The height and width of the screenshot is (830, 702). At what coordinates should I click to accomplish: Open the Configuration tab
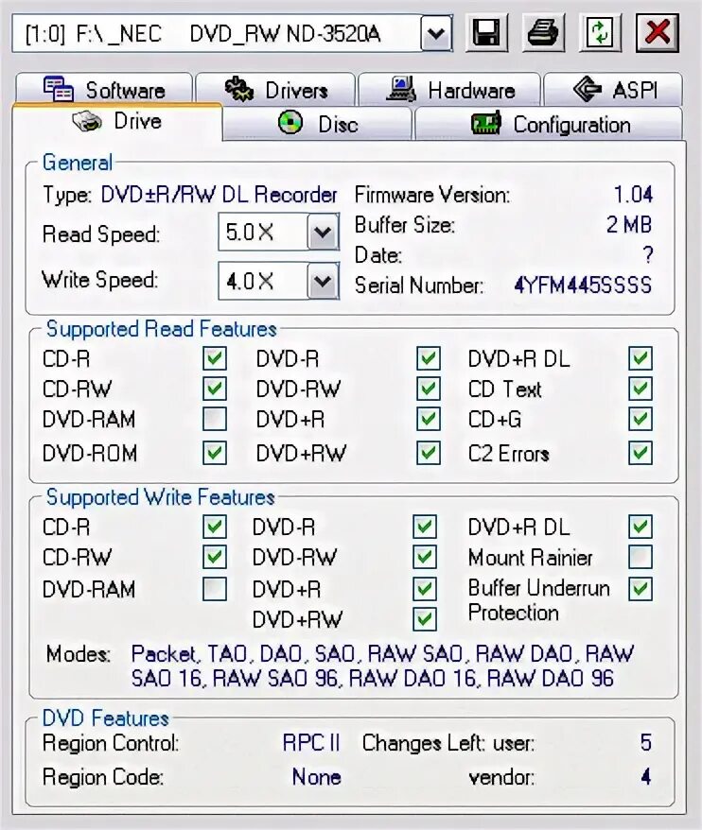(x=550, y=124)
